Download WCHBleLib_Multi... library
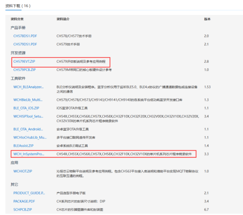This screenshot has height=215, width=243. tap(28, 100)
